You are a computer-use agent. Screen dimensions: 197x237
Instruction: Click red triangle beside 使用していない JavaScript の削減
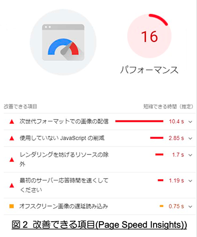[12, 138]
